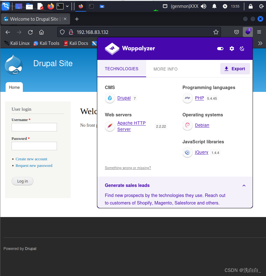Image resolution: width=266 pixels, height=276 pixels.
Task: Bookmark this page with the star icon
Action: tap(216, 32)
